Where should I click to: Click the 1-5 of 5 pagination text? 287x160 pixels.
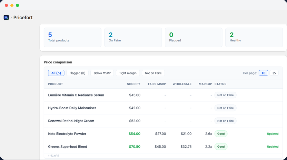tap(53, 156)
